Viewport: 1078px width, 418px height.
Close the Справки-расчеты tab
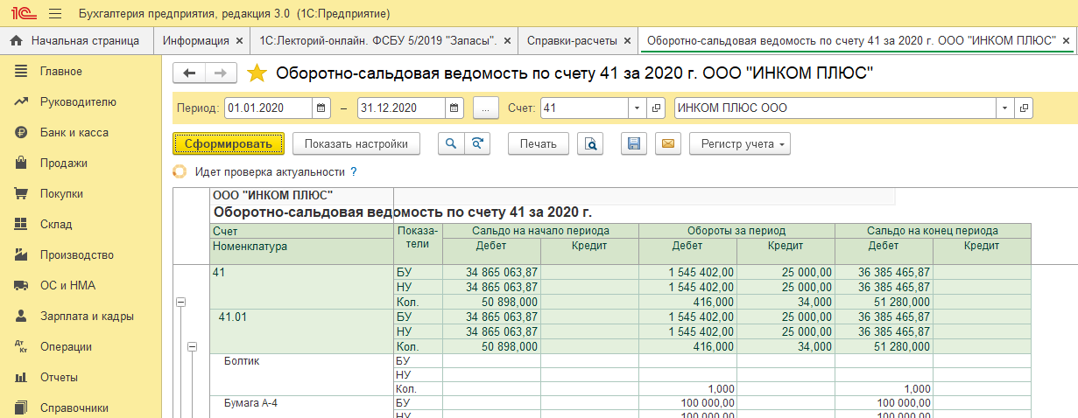(627, 40)
